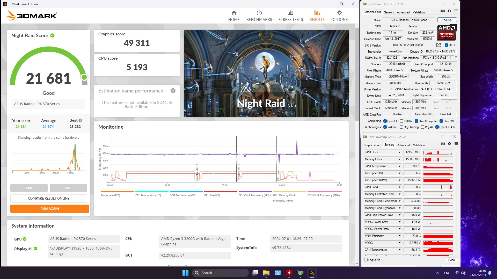Click the 3DMark taskbar icon
497x279 pixels.
tap(312, 273)
